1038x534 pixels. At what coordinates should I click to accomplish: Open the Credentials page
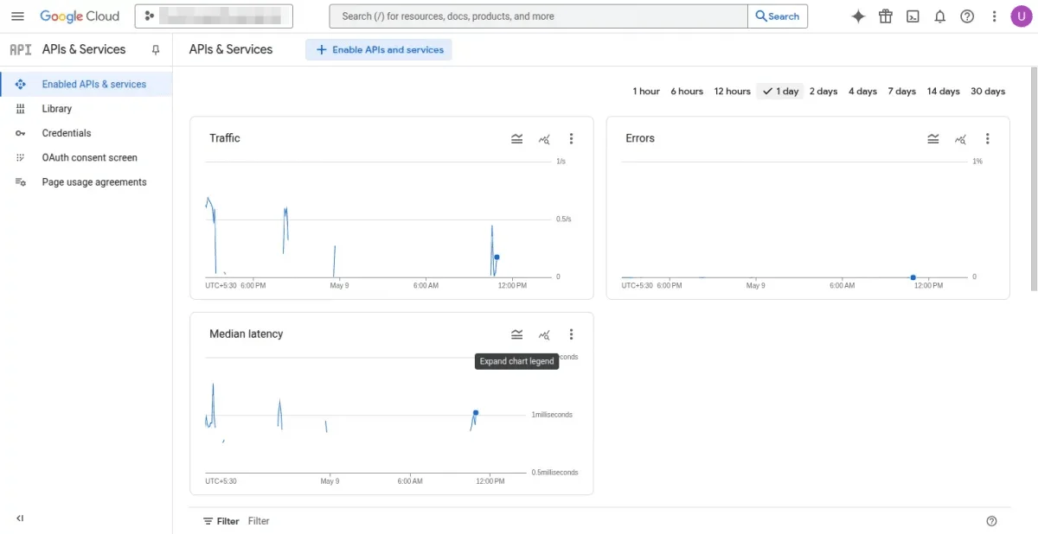click(x=67, y=133)
